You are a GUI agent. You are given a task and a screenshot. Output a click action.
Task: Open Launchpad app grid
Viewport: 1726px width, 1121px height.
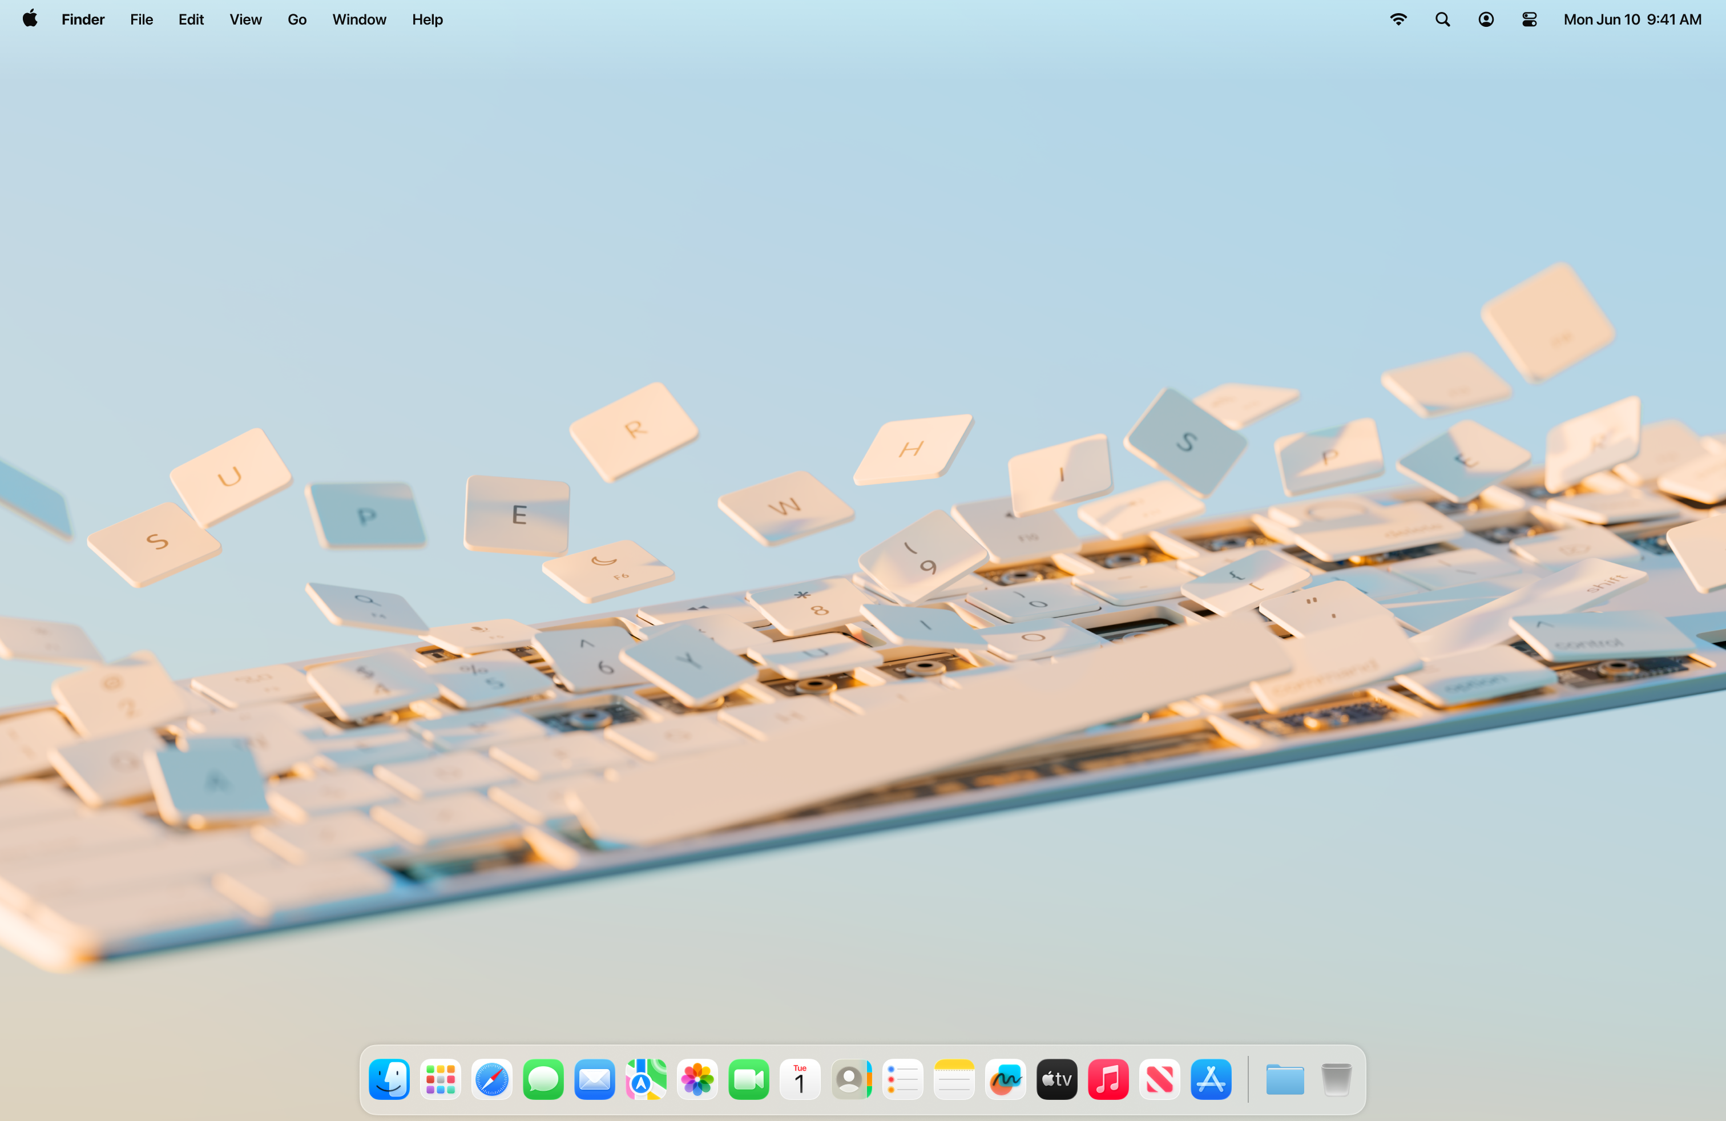[440, 1080]
